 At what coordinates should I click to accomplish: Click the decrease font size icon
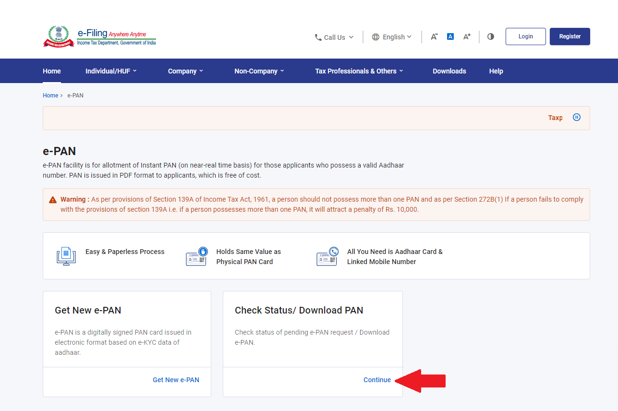[x=434, y=36]
